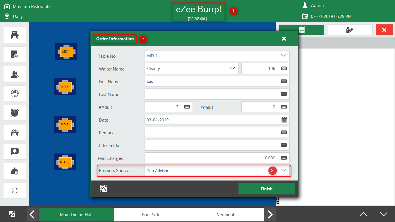Image resolution: width=395 pixels, height=222 pixels.
Task: Open keypad icon for #Child field
Action: click(x=284, y=107)
